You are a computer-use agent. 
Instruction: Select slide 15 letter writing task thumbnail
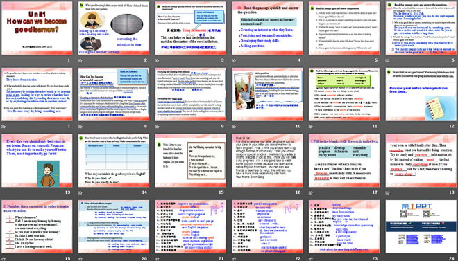click(190, 161)
